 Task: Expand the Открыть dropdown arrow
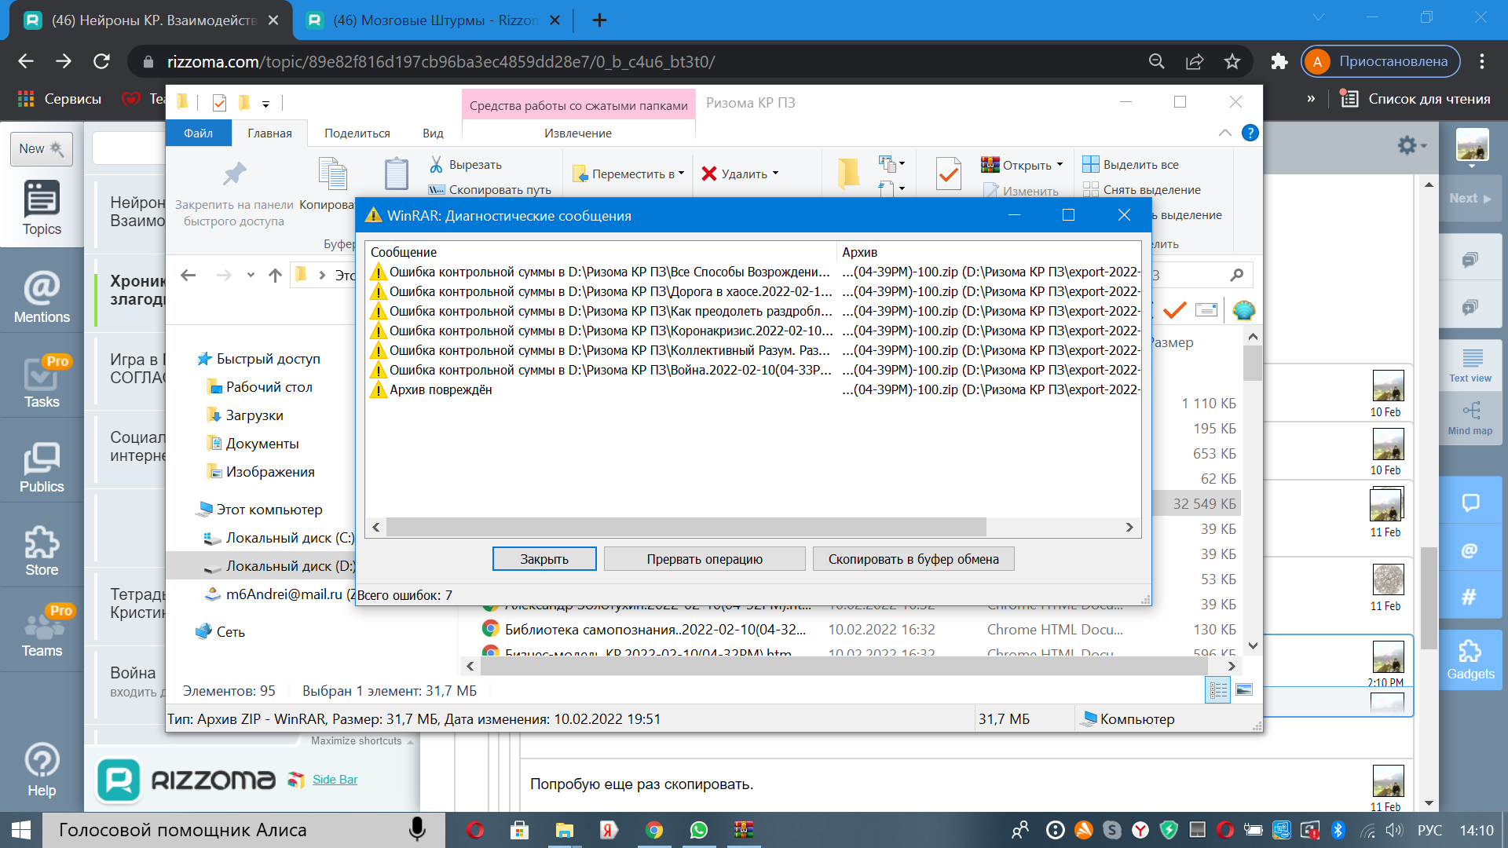coord(1060,165)
